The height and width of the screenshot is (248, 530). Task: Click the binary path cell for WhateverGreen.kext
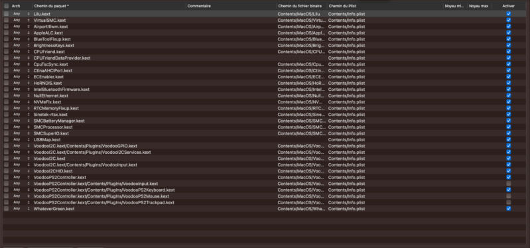302,209
